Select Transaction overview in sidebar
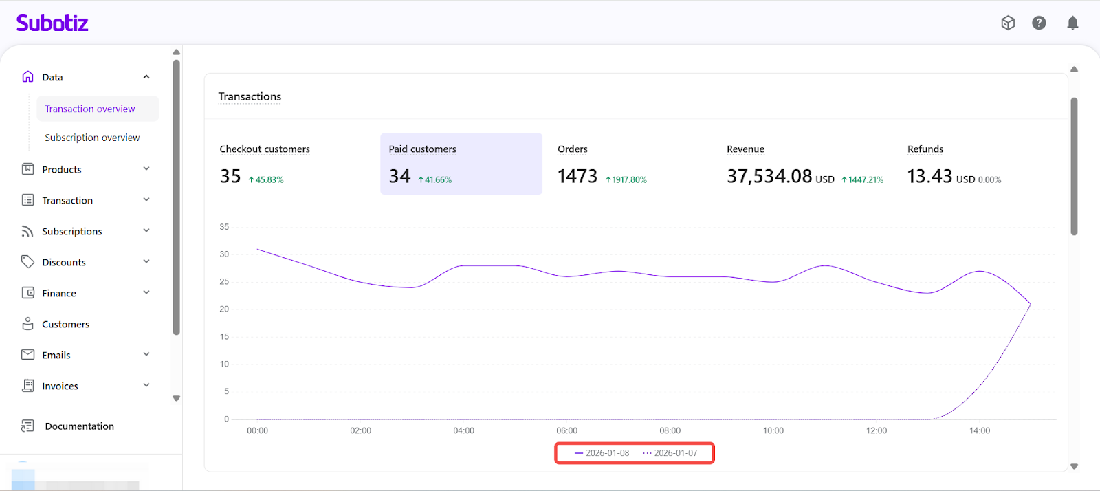Image resolution: width=1100 pixels, height=491 pixels. [90, 109]
